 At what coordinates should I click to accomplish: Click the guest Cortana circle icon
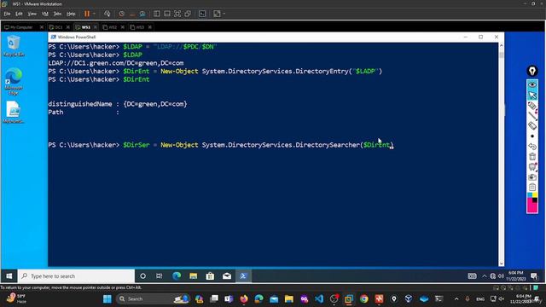[x=142, y=276]
